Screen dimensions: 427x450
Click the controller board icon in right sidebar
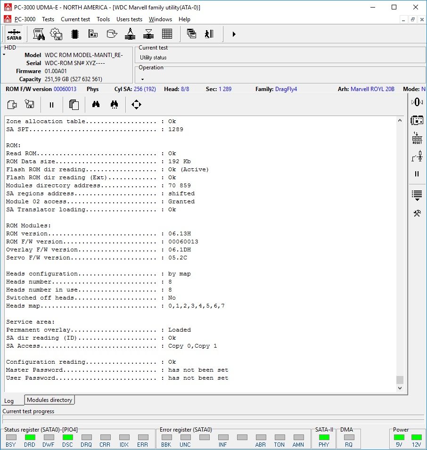tap(417, 120)
